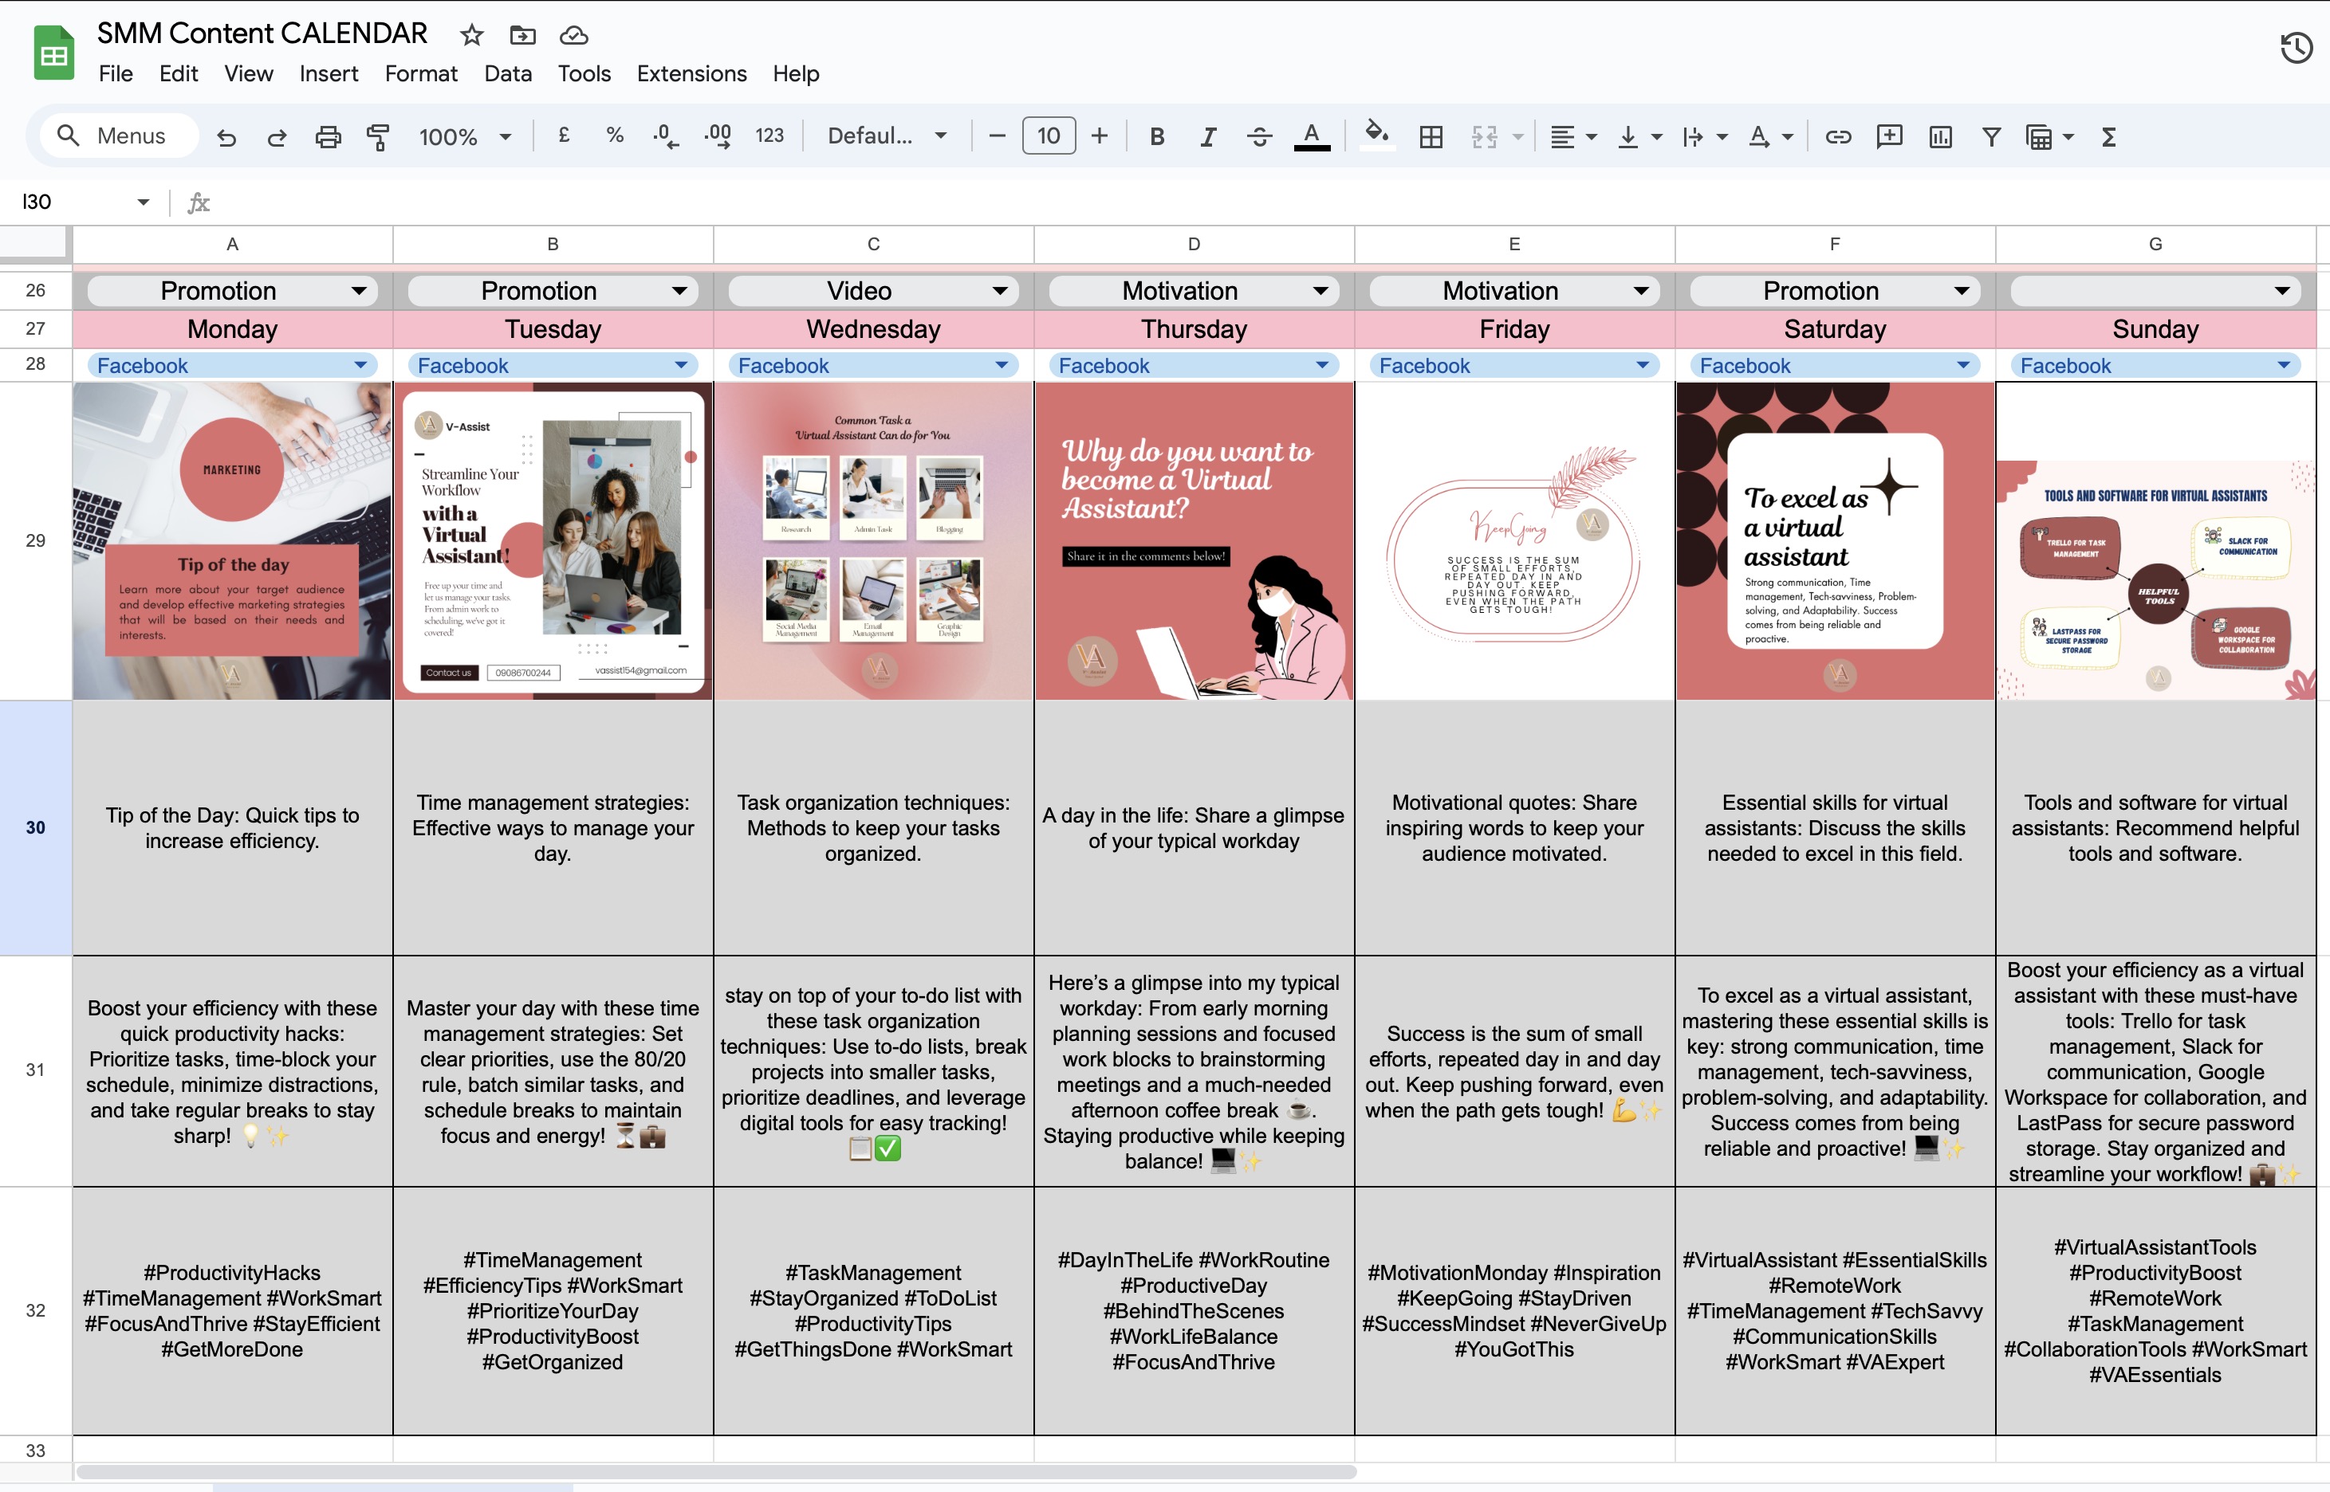Click the Functions sigma icon

pyautogui.click(x=2109, y=136)
